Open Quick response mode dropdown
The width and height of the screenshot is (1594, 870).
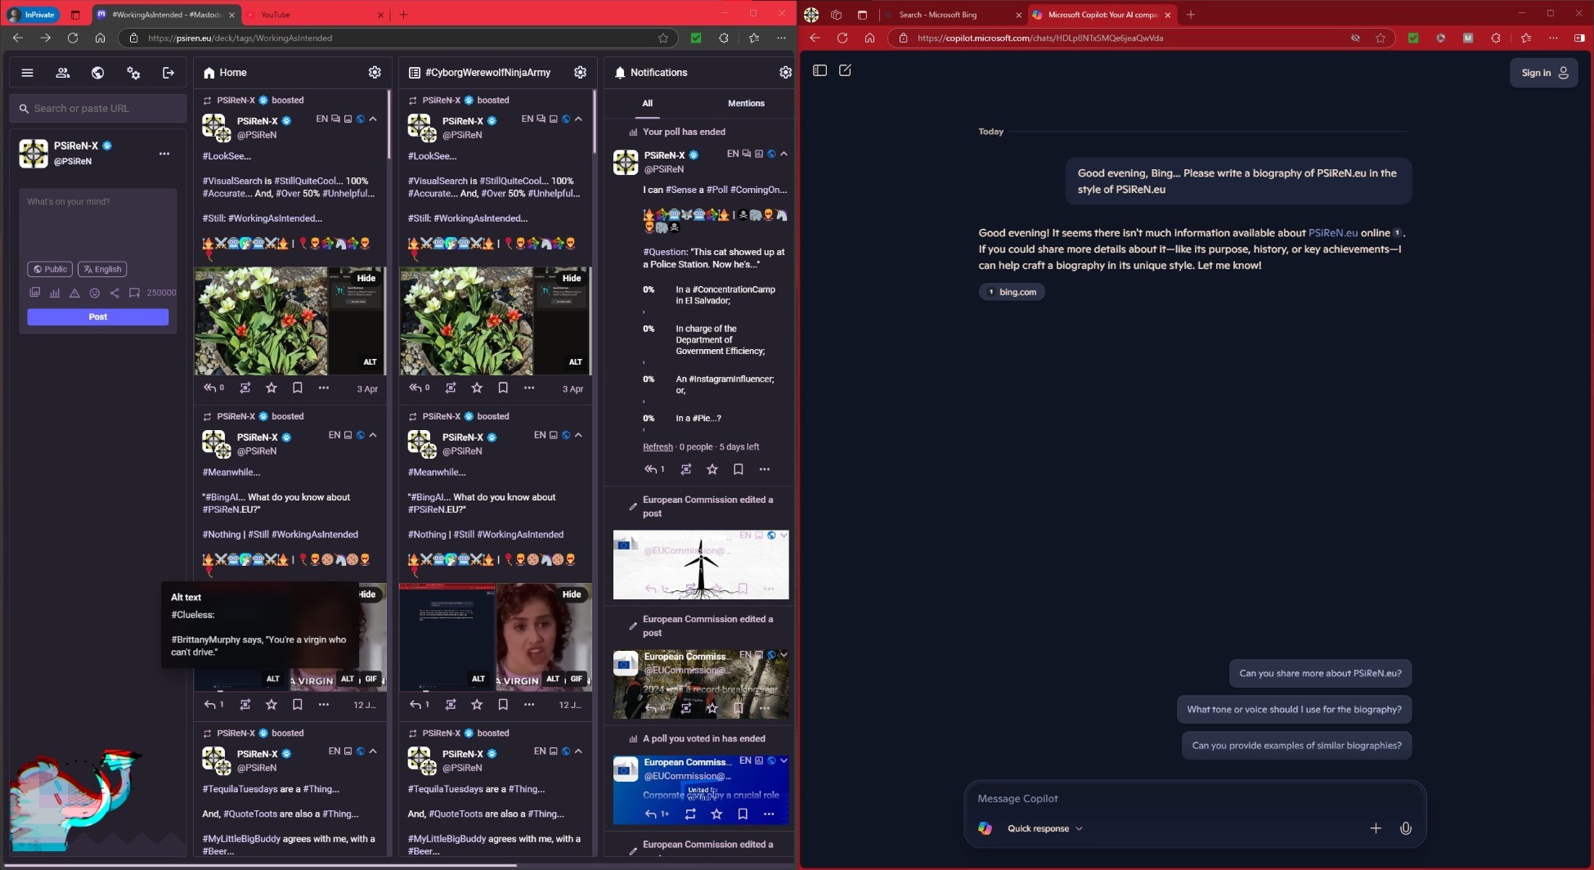1044,828
